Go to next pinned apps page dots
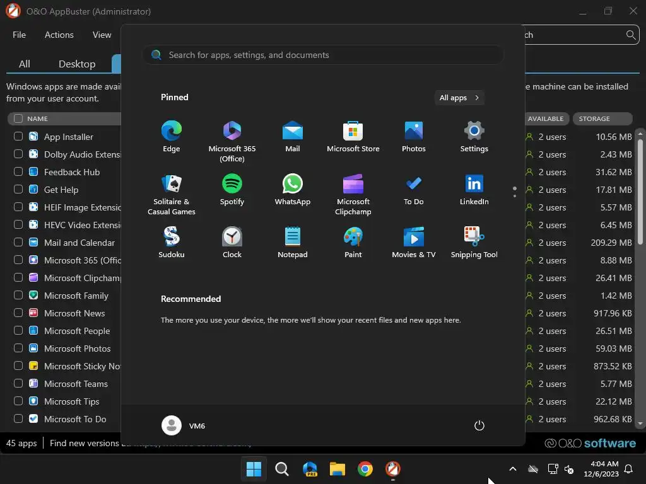Viewport: 646px width, 484px height. click(x=515, y=192)
